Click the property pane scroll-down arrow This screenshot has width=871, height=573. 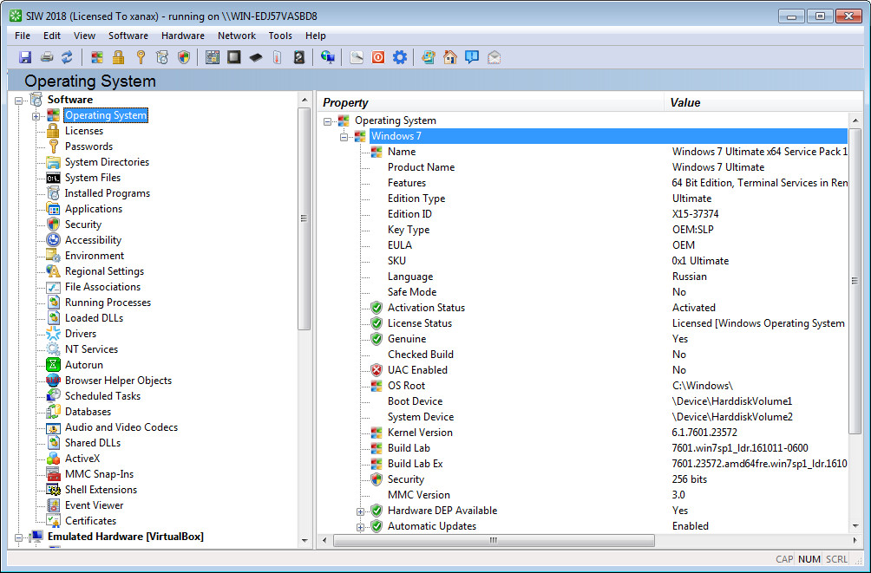click(x=855, y=526)
